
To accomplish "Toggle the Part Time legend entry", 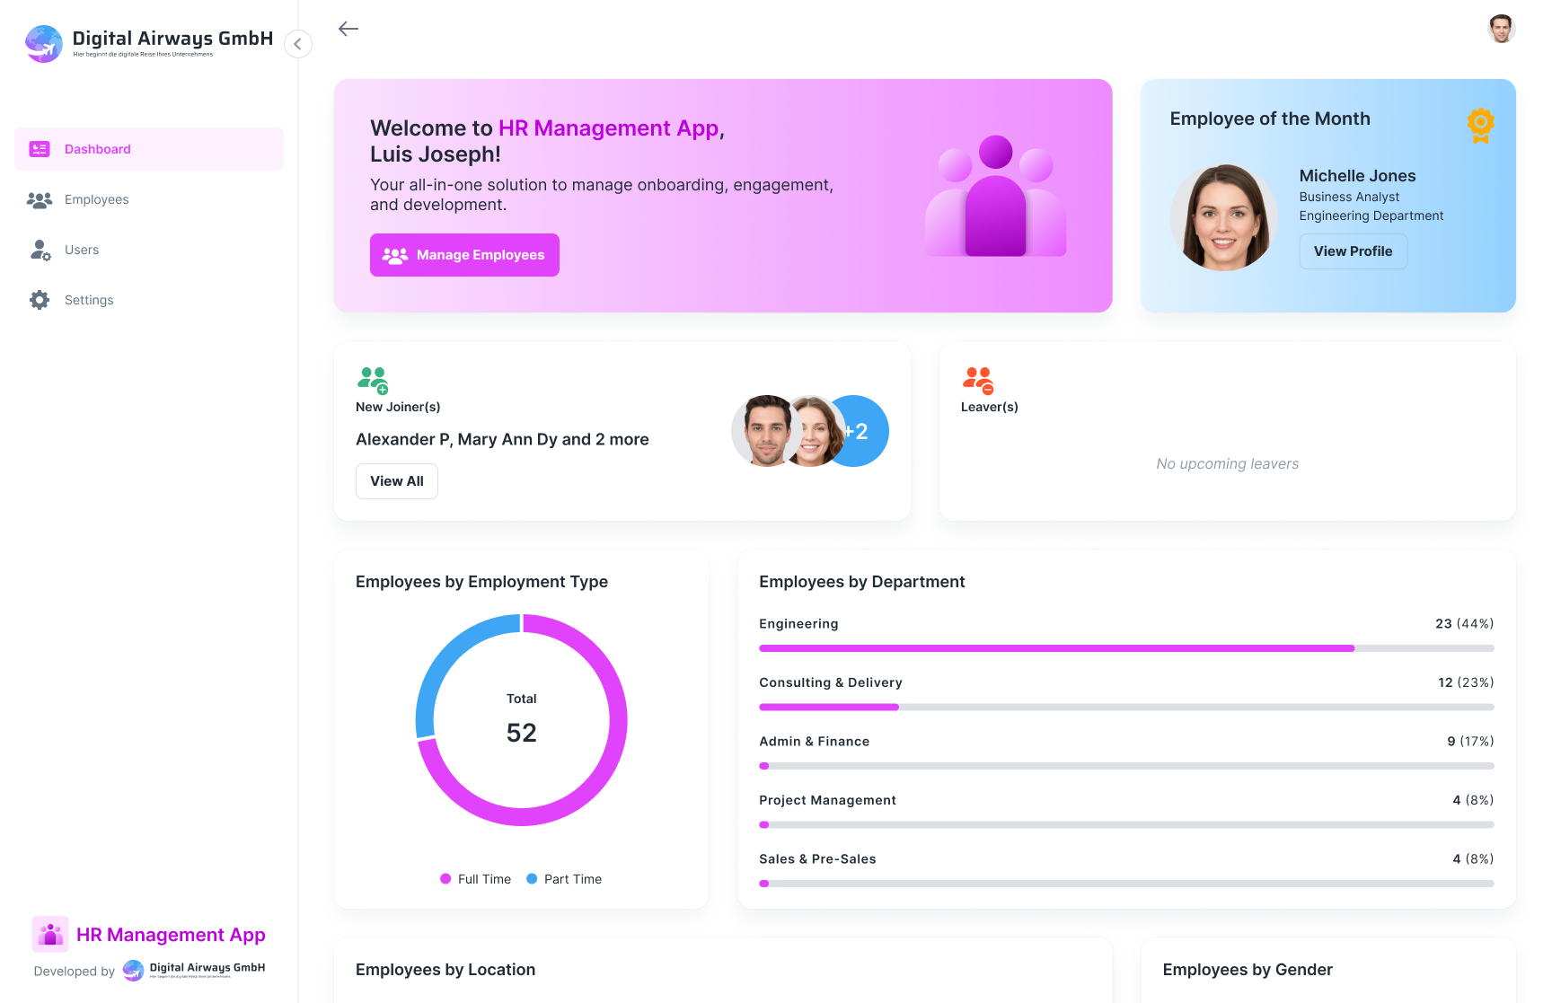I will point(564,879).
